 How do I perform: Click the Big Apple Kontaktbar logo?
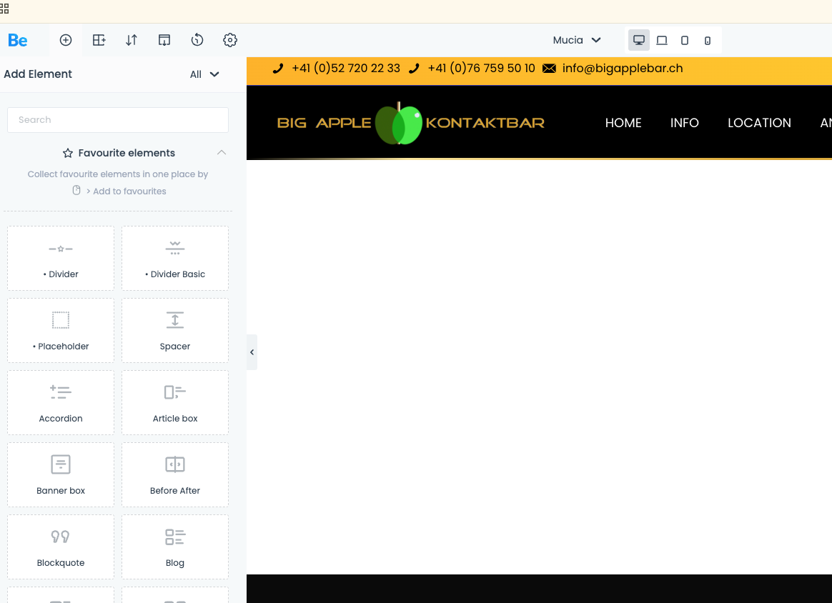[411, 123]
